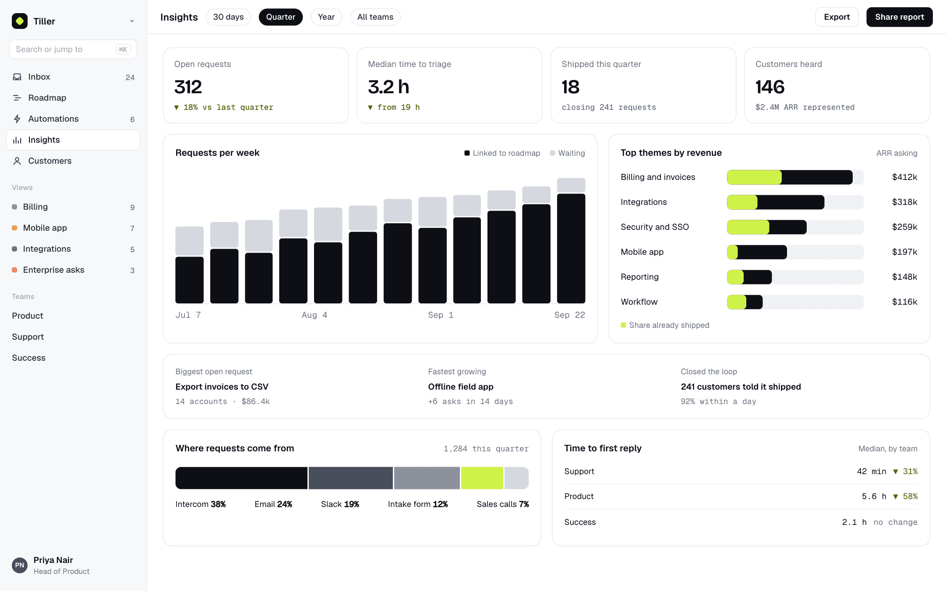Click the Slack 19% label
The width and height of the screenshot is (946, 591).
coord(340,504)
